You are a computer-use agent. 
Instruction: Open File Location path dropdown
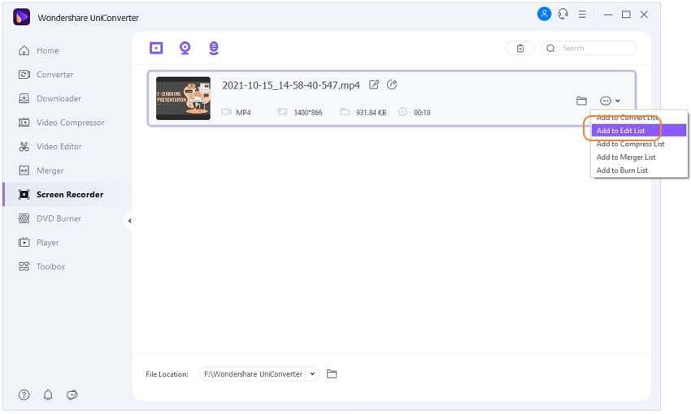312,374
